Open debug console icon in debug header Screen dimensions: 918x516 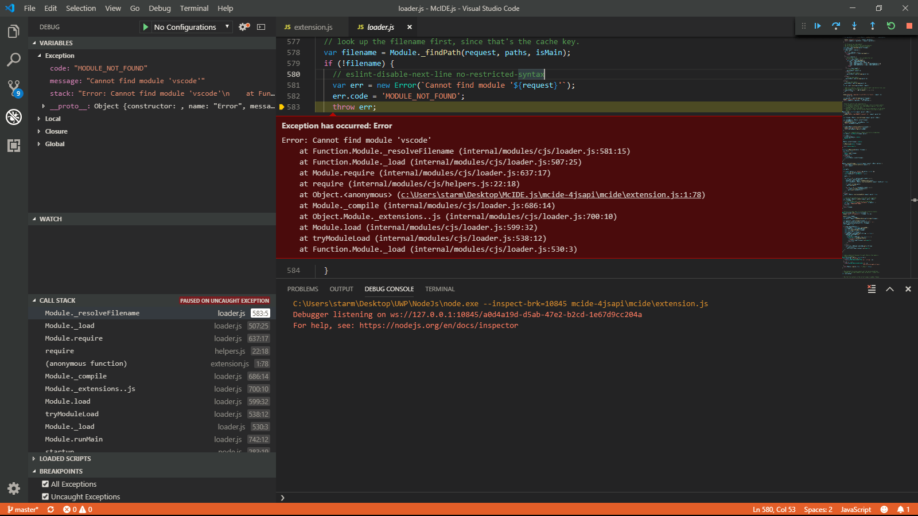point(261,27)
